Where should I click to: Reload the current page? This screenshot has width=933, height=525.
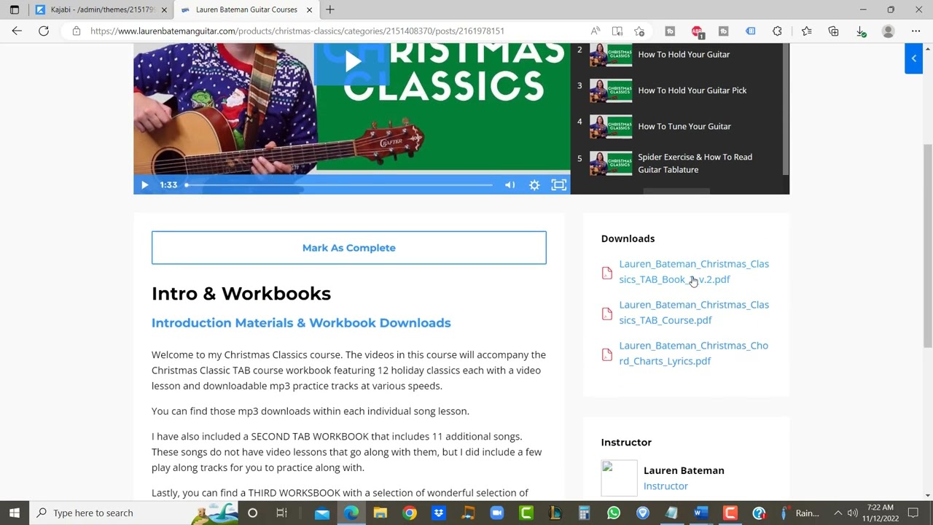[44, 31]
